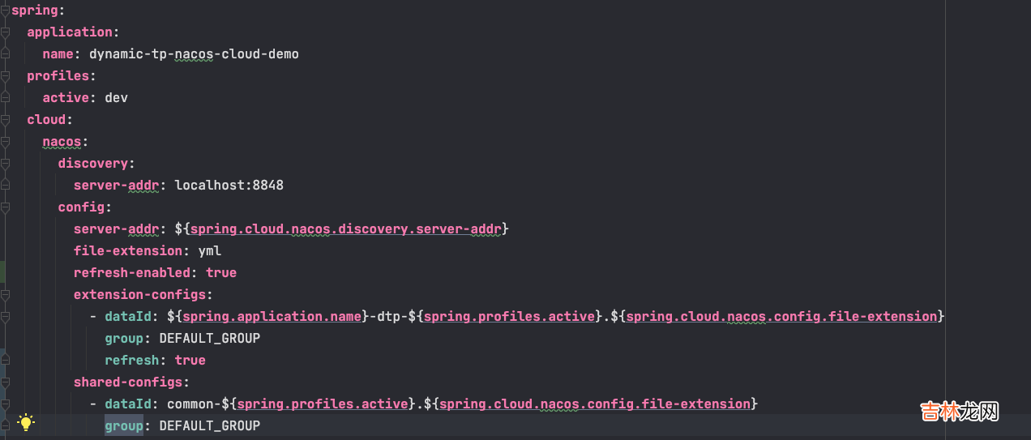Collapse the extension-configs fold marker
This screenshot has height=440, width=1031.
pos(5,295)
